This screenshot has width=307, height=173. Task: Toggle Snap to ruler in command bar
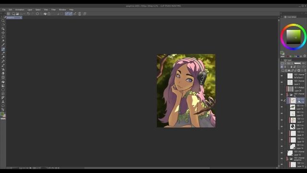(x=67, y=14)
